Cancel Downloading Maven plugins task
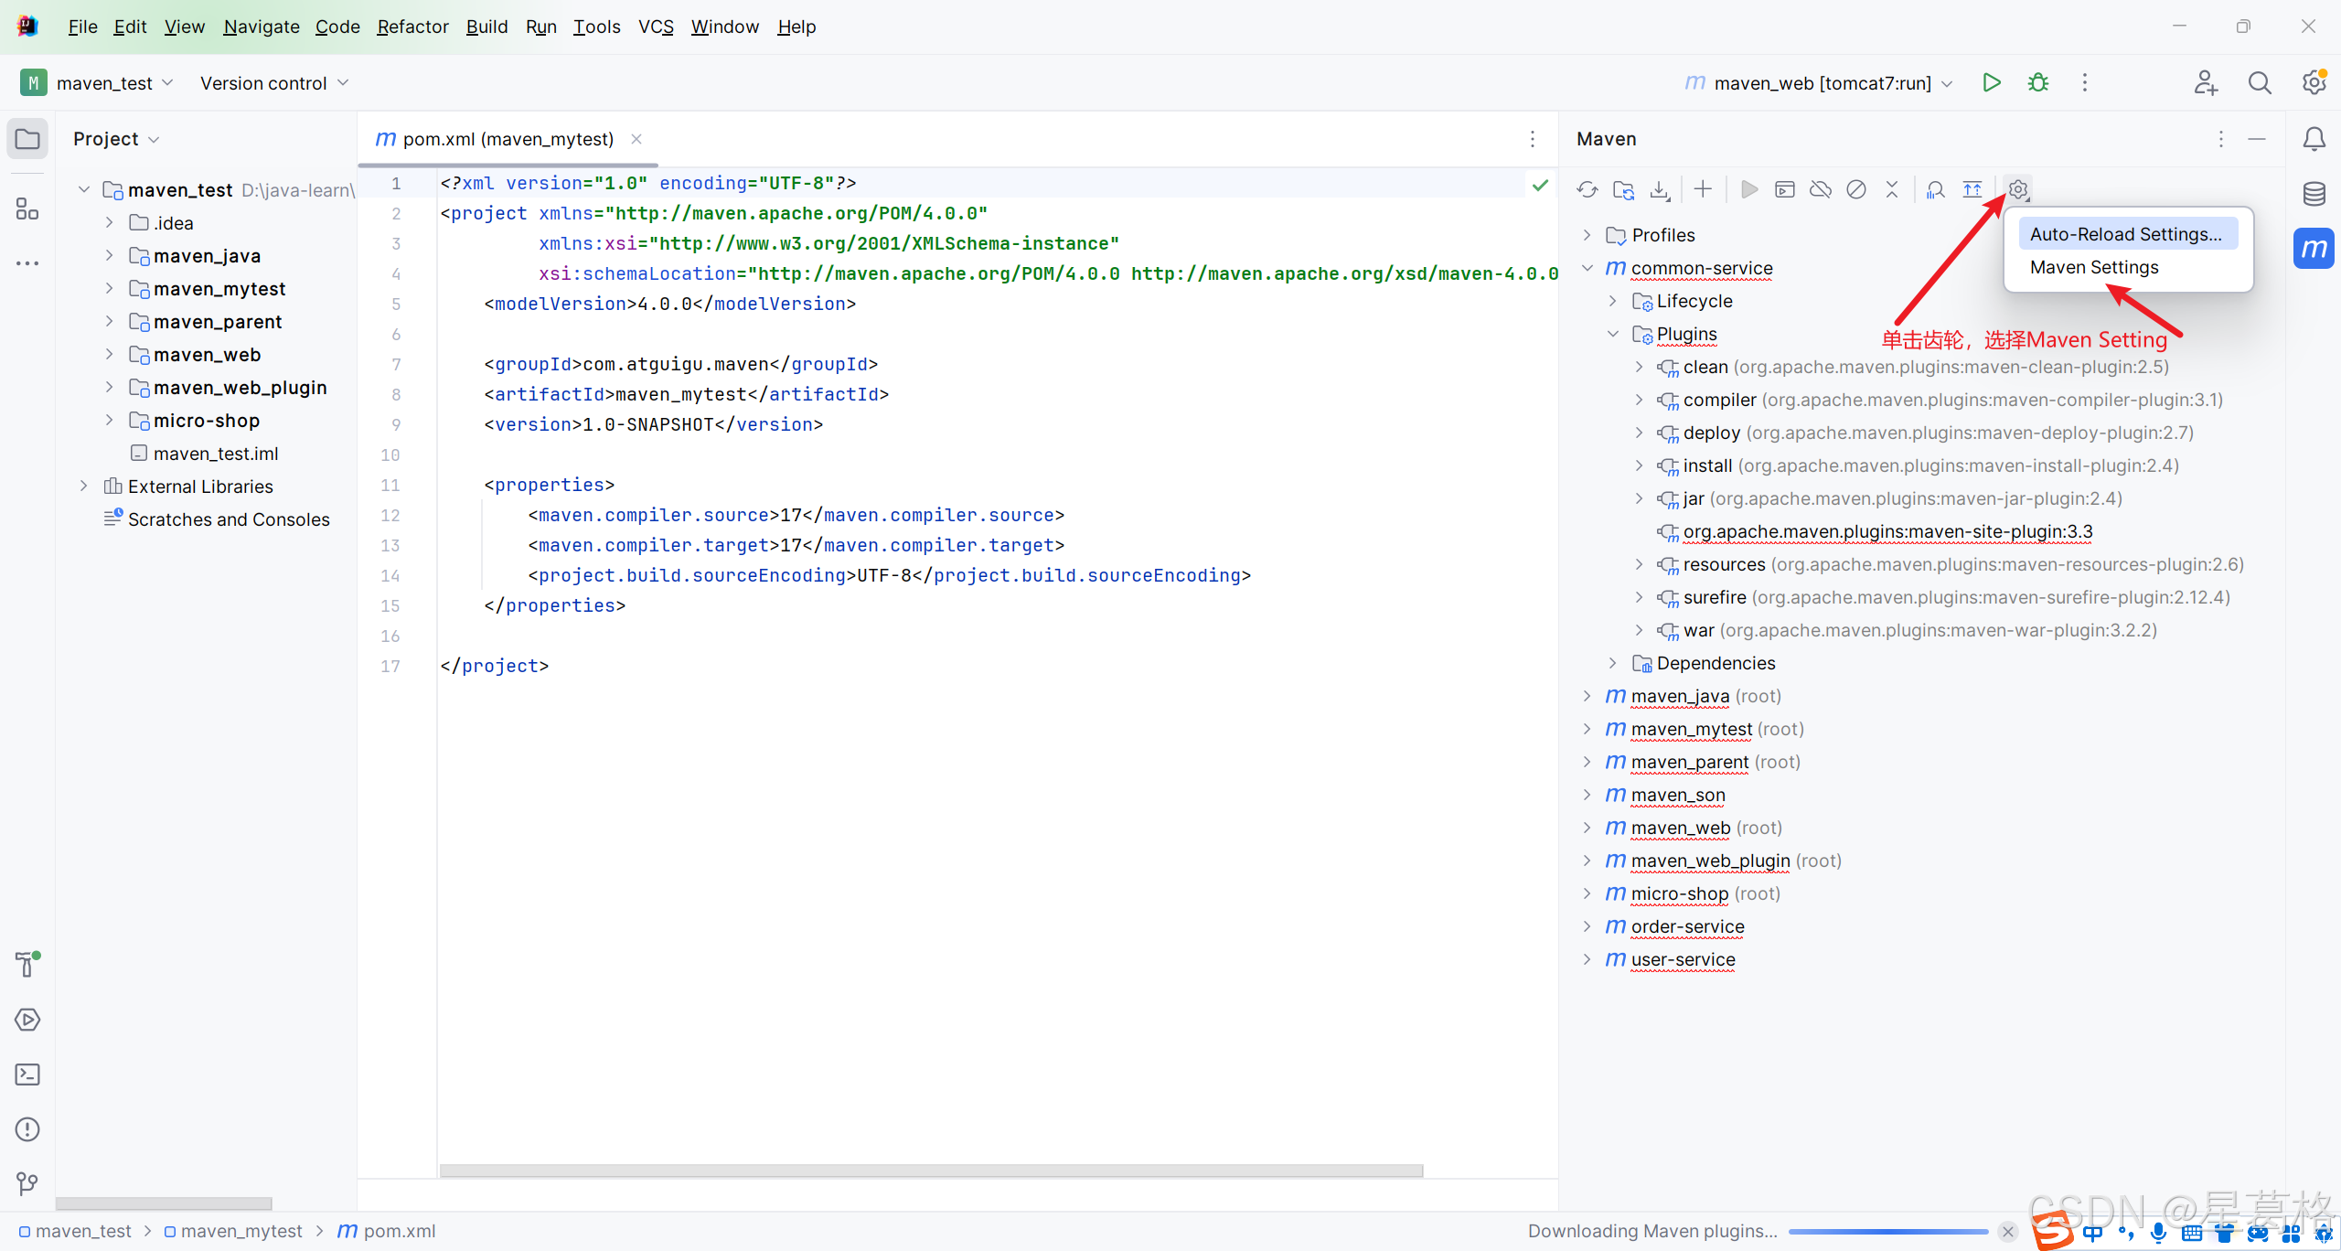Image resolution: width=2341 pixels, height=1251 pixels. pyautogui.click(x=2007, y=1231)
